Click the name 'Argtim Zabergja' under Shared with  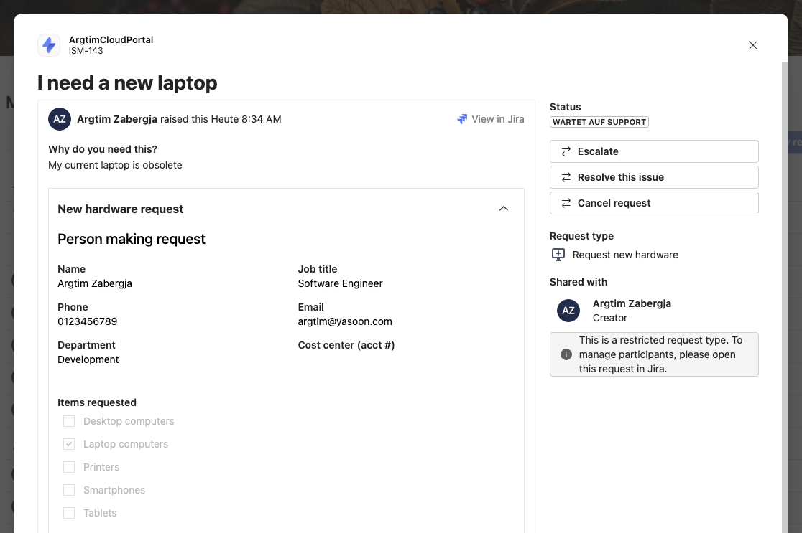tap(632, 303)
